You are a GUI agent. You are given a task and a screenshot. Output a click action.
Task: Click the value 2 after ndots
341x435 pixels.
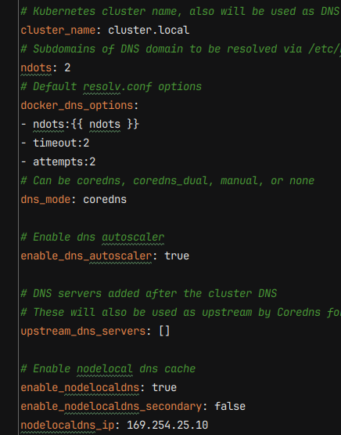pyautogui.click(x=67, y=67)
